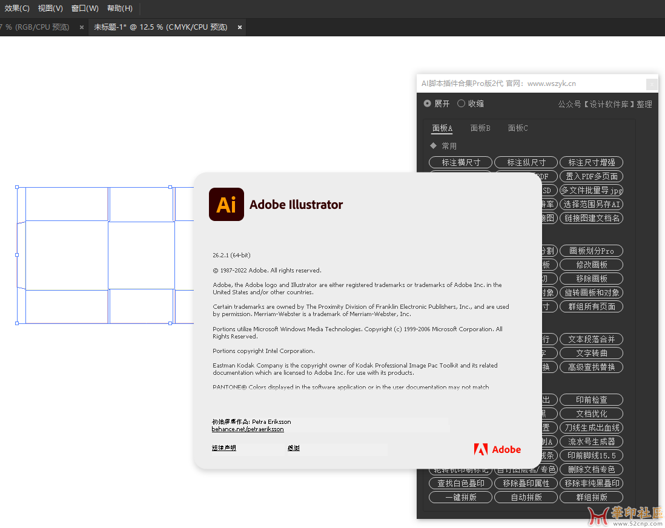The image size is (665, 528).
Task: Open the 窗口(W) menu
Action: pos(85,8)
